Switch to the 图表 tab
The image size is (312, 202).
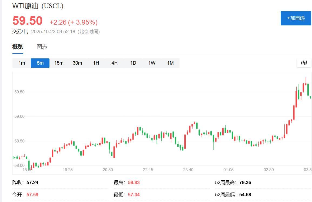click(x=42, y=47)
